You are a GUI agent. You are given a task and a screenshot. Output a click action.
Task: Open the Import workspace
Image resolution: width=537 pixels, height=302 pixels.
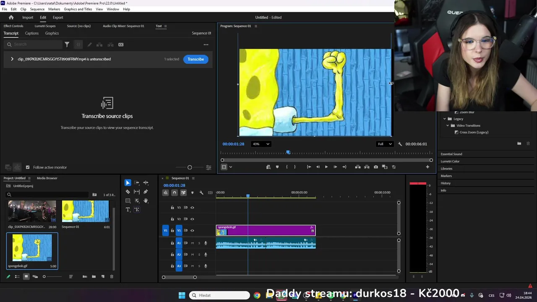(x=28, y=17)
